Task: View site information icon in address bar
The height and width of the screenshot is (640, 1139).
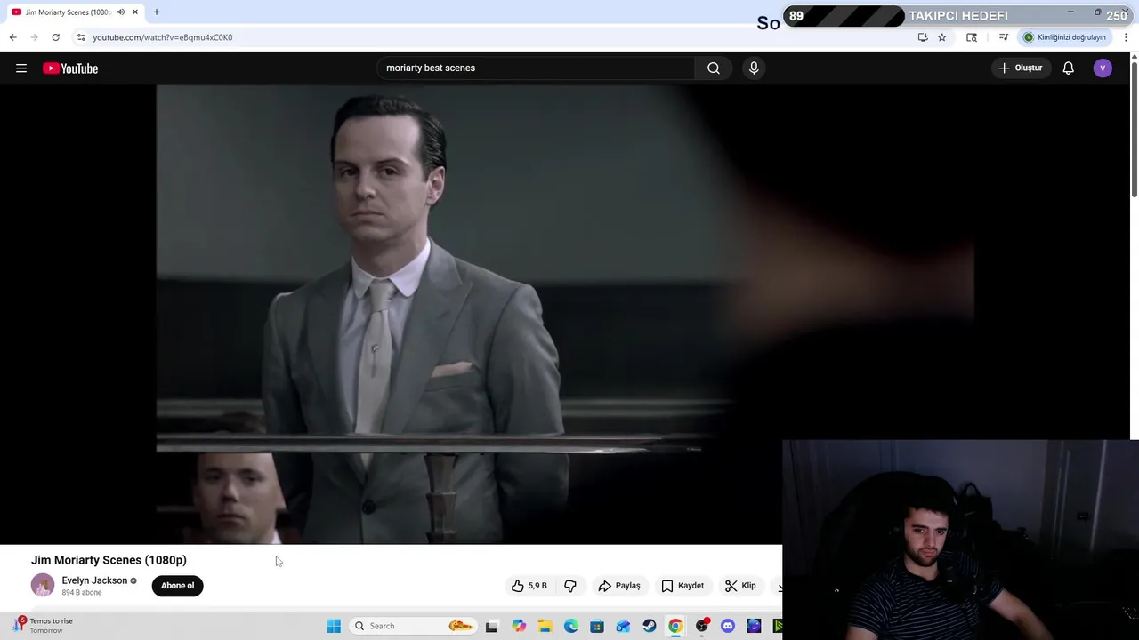Action: tap(81, 37)
